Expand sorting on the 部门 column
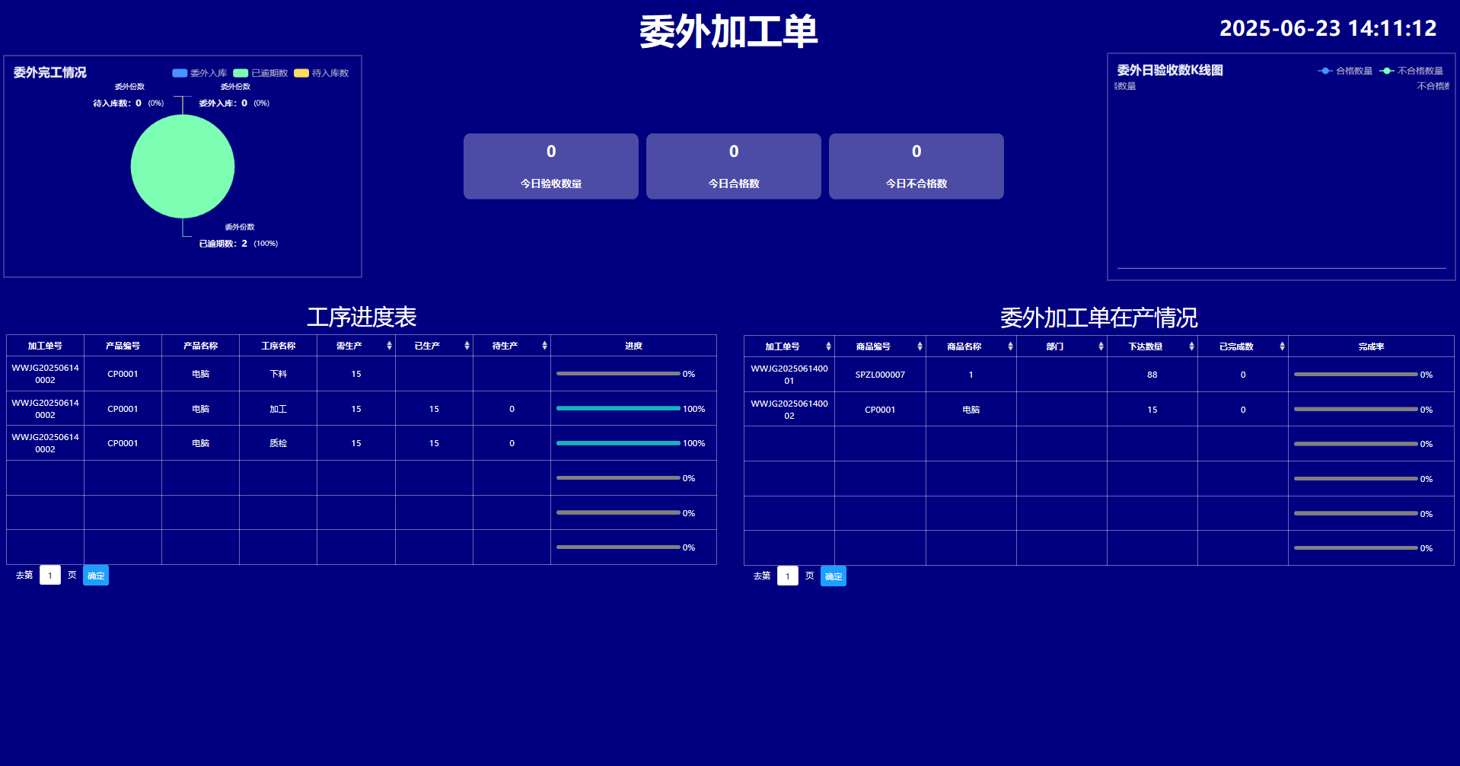This screenshot has width=1460, height=766. coord(1101,346)
